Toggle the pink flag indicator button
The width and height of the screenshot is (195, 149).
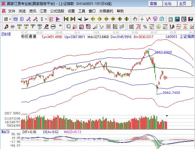[x=58, y=19]
